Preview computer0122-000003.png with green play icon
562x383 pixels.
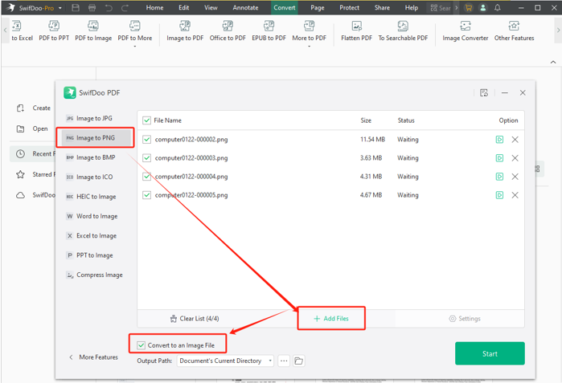tap(499, 158)
